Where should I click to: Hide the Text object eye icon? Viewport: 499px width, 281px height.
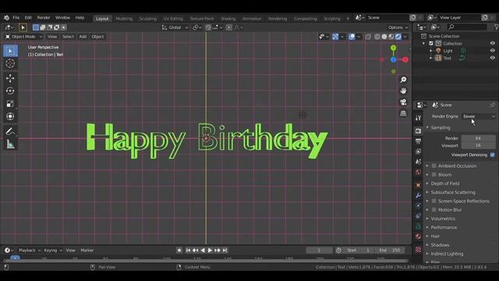493,58
